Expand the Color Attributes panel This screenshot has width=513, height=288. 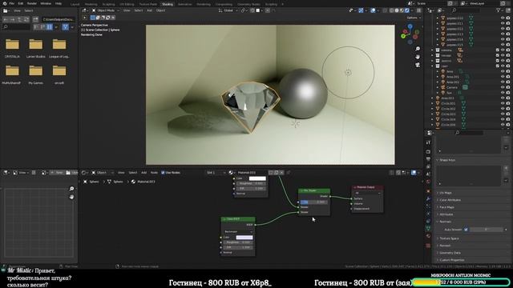[x=450, y=200]
